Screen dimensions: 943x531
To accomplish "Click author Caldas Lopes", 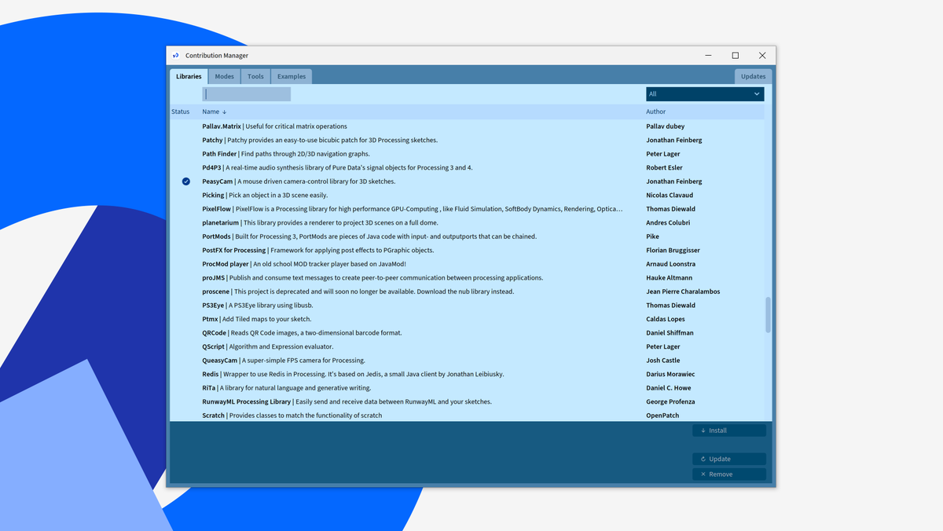I will [x=666, y=319].
